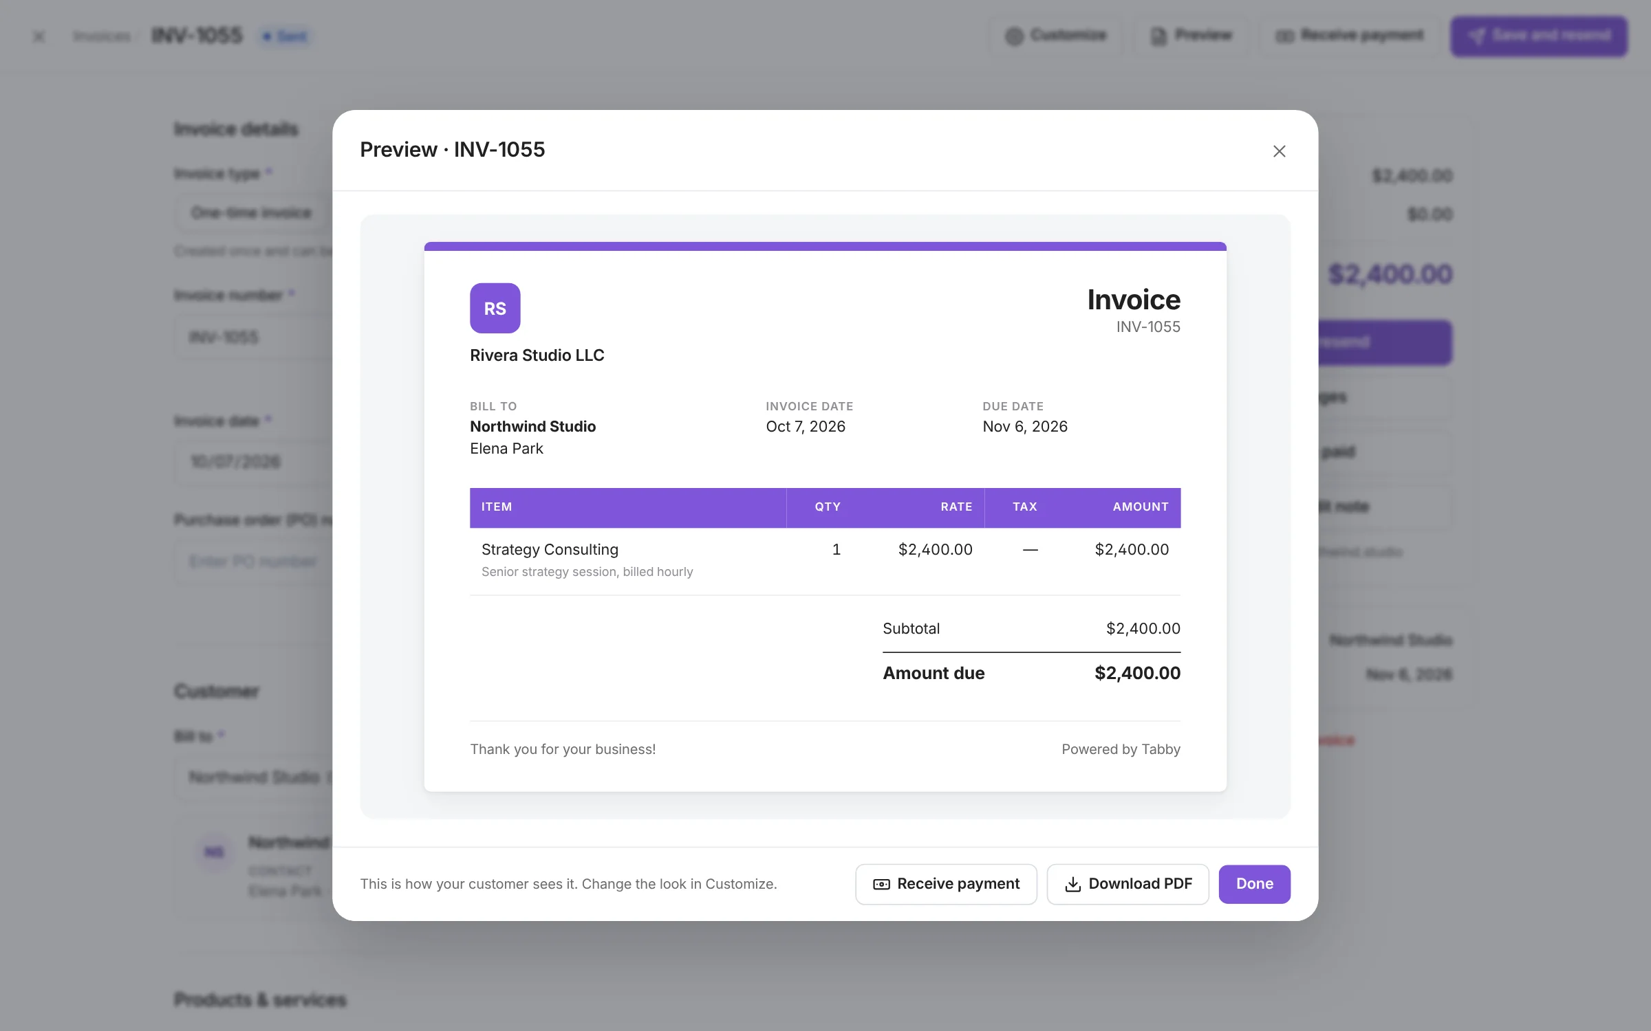The height and width of the screenshot is (1031, 1651).
Task: Click the RATE column header
Action: (956, 507)
